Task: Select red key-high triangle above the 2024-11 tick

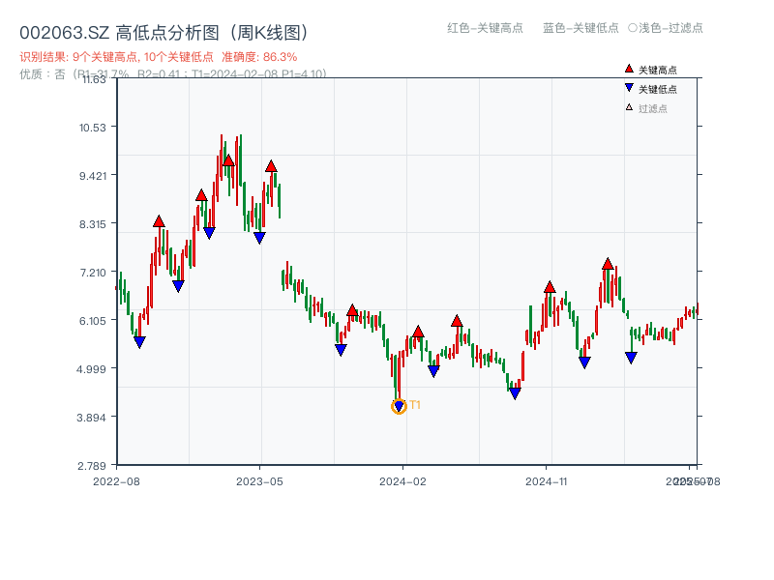Action: (550, 287)
